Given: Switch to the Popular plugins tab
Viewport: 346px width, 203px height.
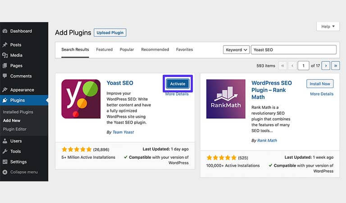Looking at the screenshot, I should pos(127,50).
